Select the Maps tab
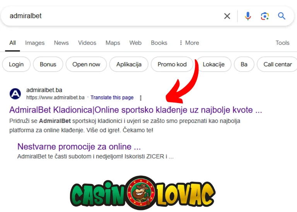This screenshot has width=297, height=212. click(113, 43)
